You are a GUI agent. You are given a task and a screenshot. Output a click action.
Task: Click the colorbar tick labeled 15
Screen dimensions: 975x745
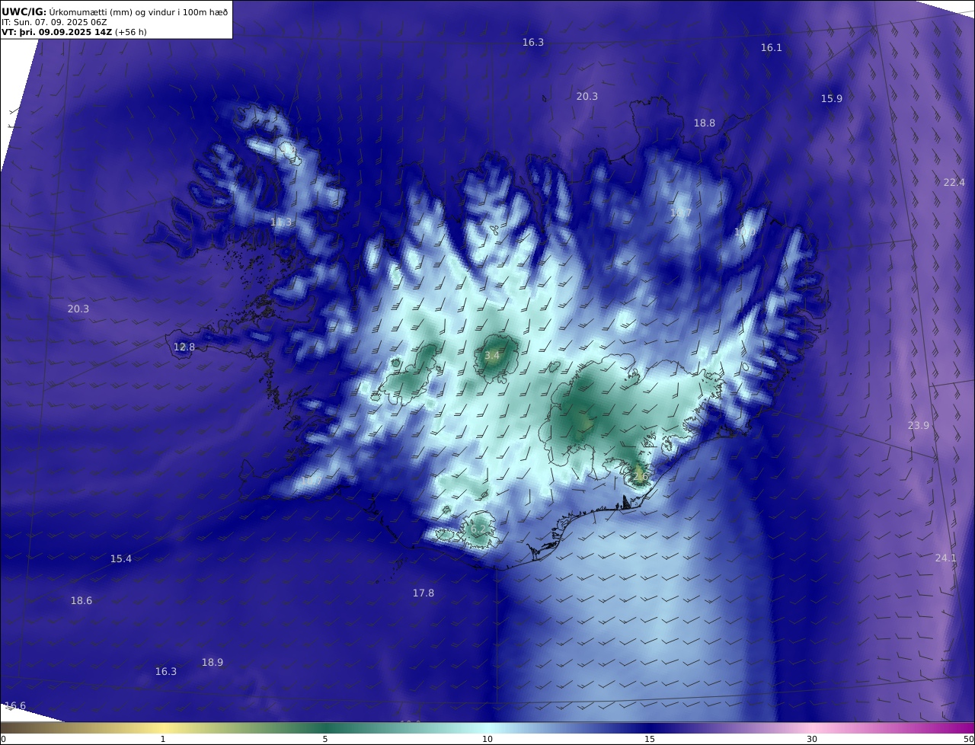(650, 739)
